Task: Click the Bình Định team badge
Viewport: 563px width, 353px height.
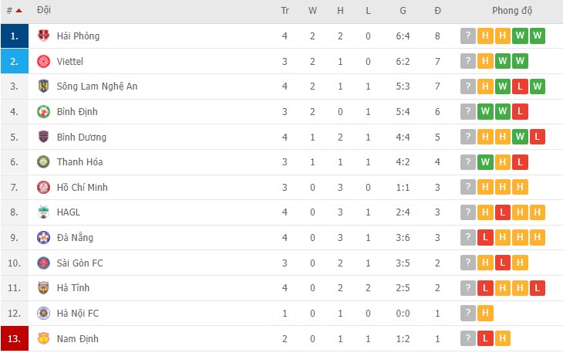Action: (43, 112)
